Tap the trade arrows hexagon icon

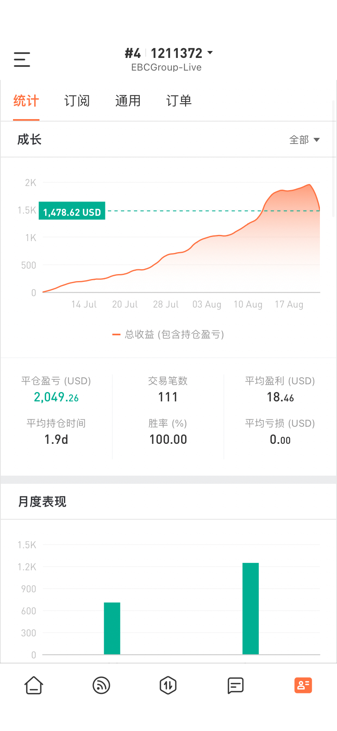(168, 685)
